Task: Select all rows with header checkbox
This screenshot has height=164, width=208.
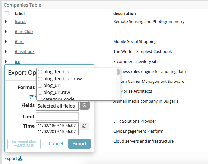Action: coord(7,14)
